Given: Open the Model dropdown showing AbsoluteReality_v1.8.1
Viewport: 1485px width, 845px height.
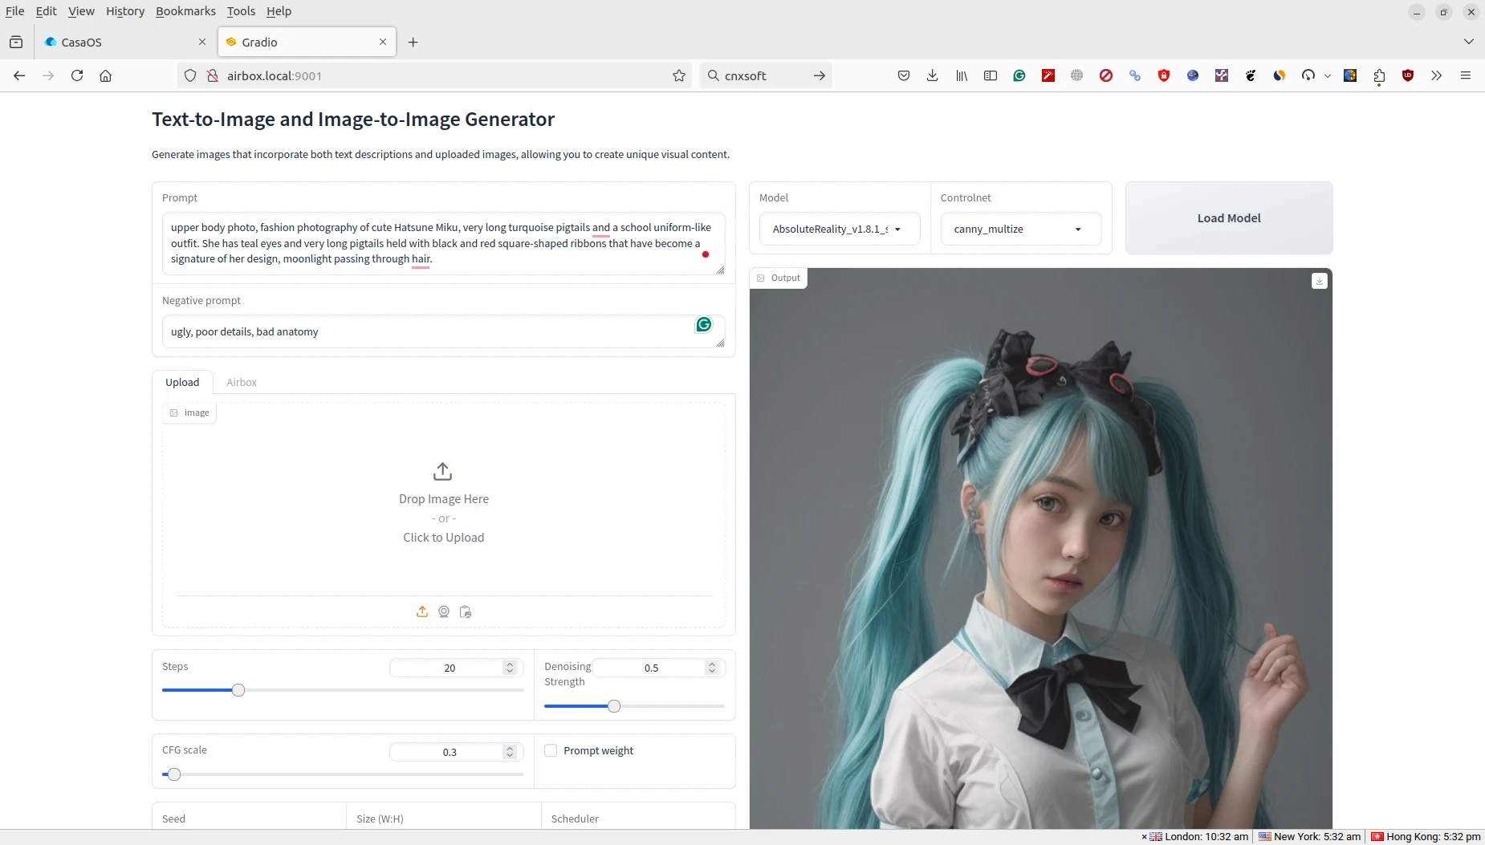Looking at the screenshot, I should click(x=839, y=229).
